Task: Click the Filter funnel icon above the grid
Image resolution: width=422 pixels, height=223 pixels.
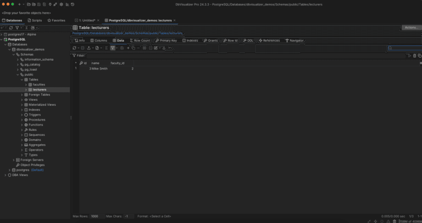Action: click(74, 55)
